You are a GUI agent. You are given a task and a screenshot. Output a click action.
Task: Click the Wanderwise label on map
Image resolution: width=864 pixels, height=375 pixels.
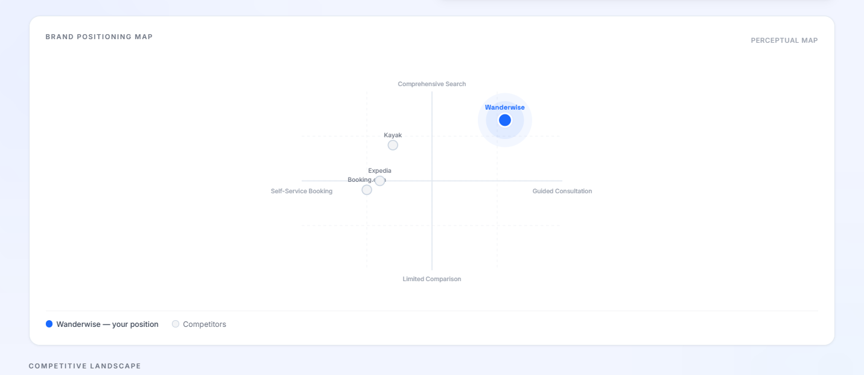pos(505,108)
